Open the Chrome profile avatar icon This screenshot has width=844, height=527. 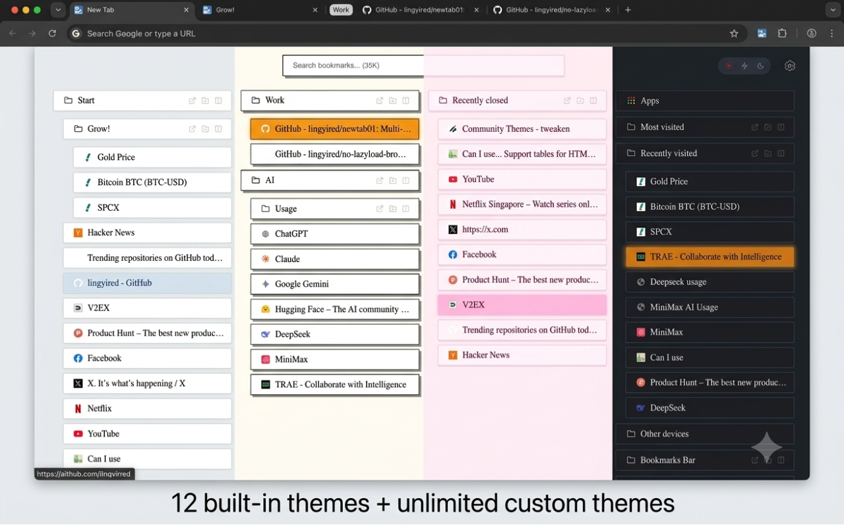(812, 34)
